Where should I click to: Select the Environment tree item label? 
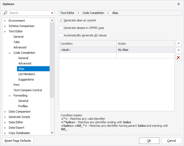tap(17, 21)
